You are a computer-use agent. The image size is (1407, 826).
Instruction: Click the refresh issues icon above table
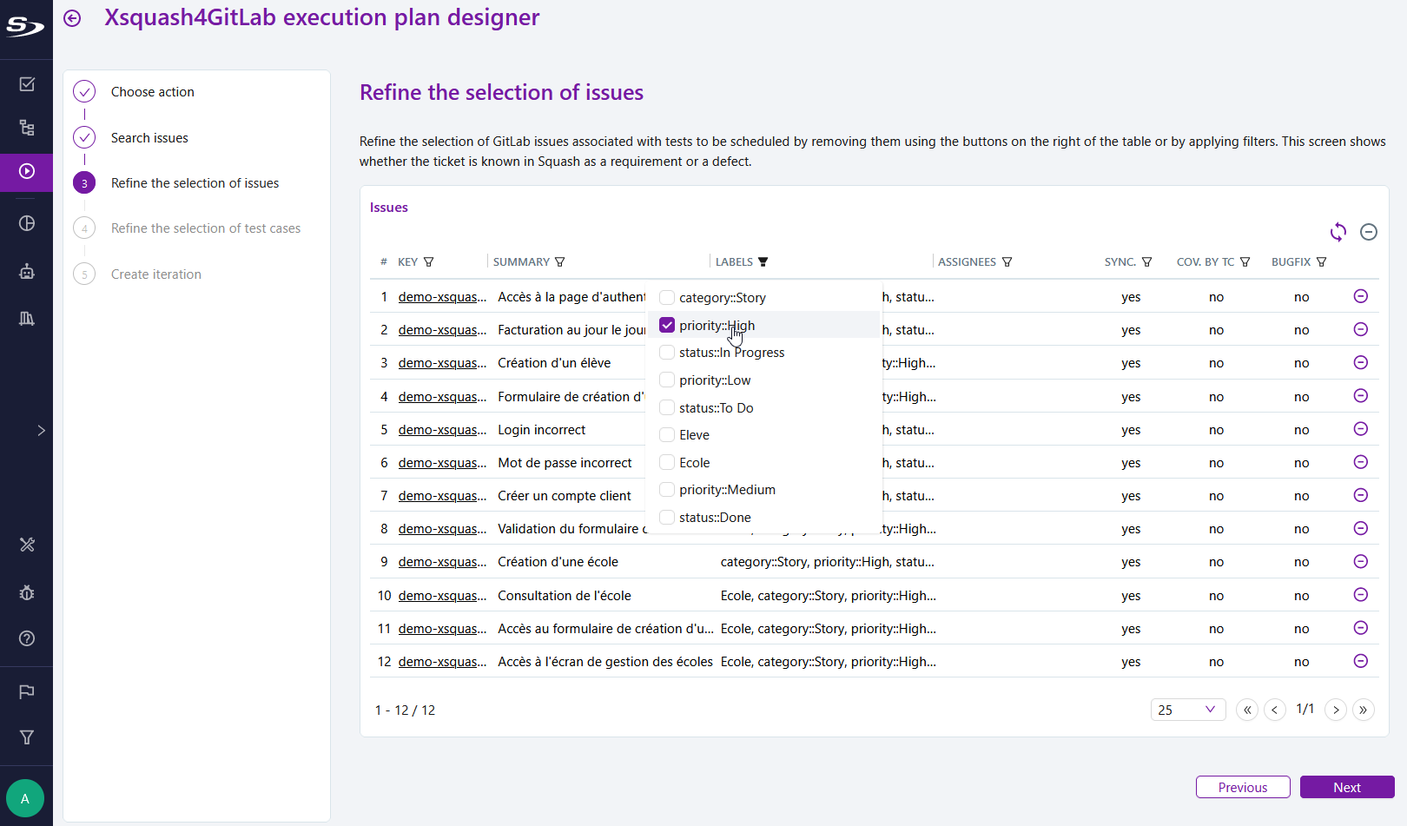coord(1338,232)
